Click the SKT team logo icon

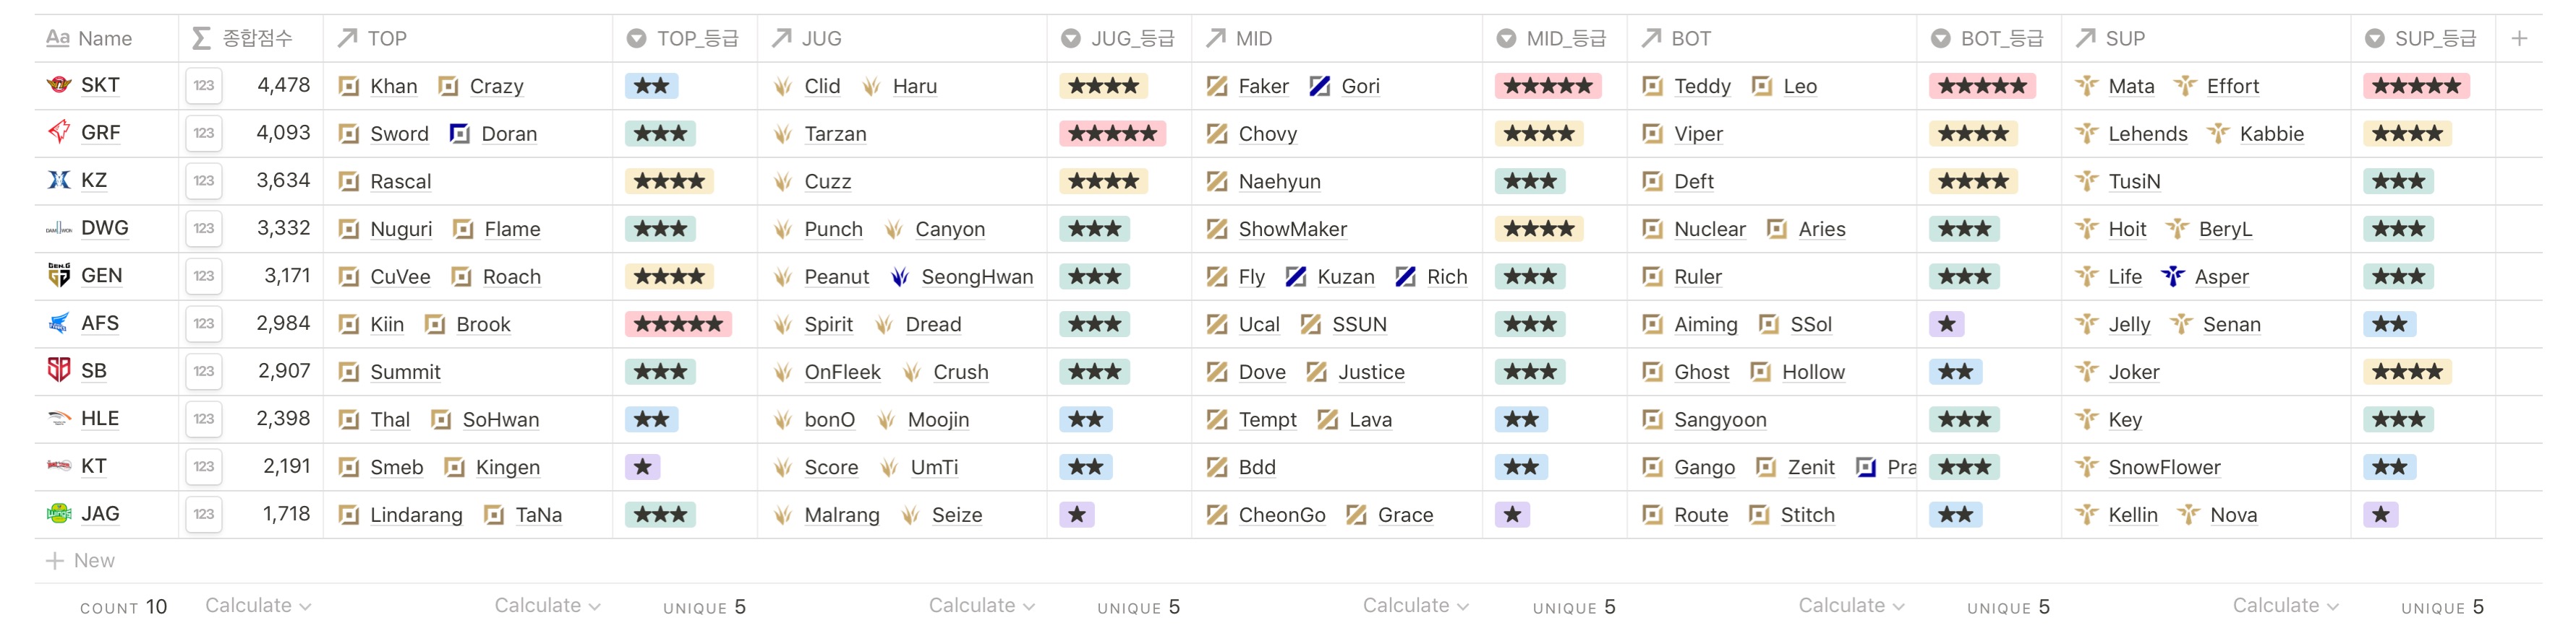pos(59,85)
